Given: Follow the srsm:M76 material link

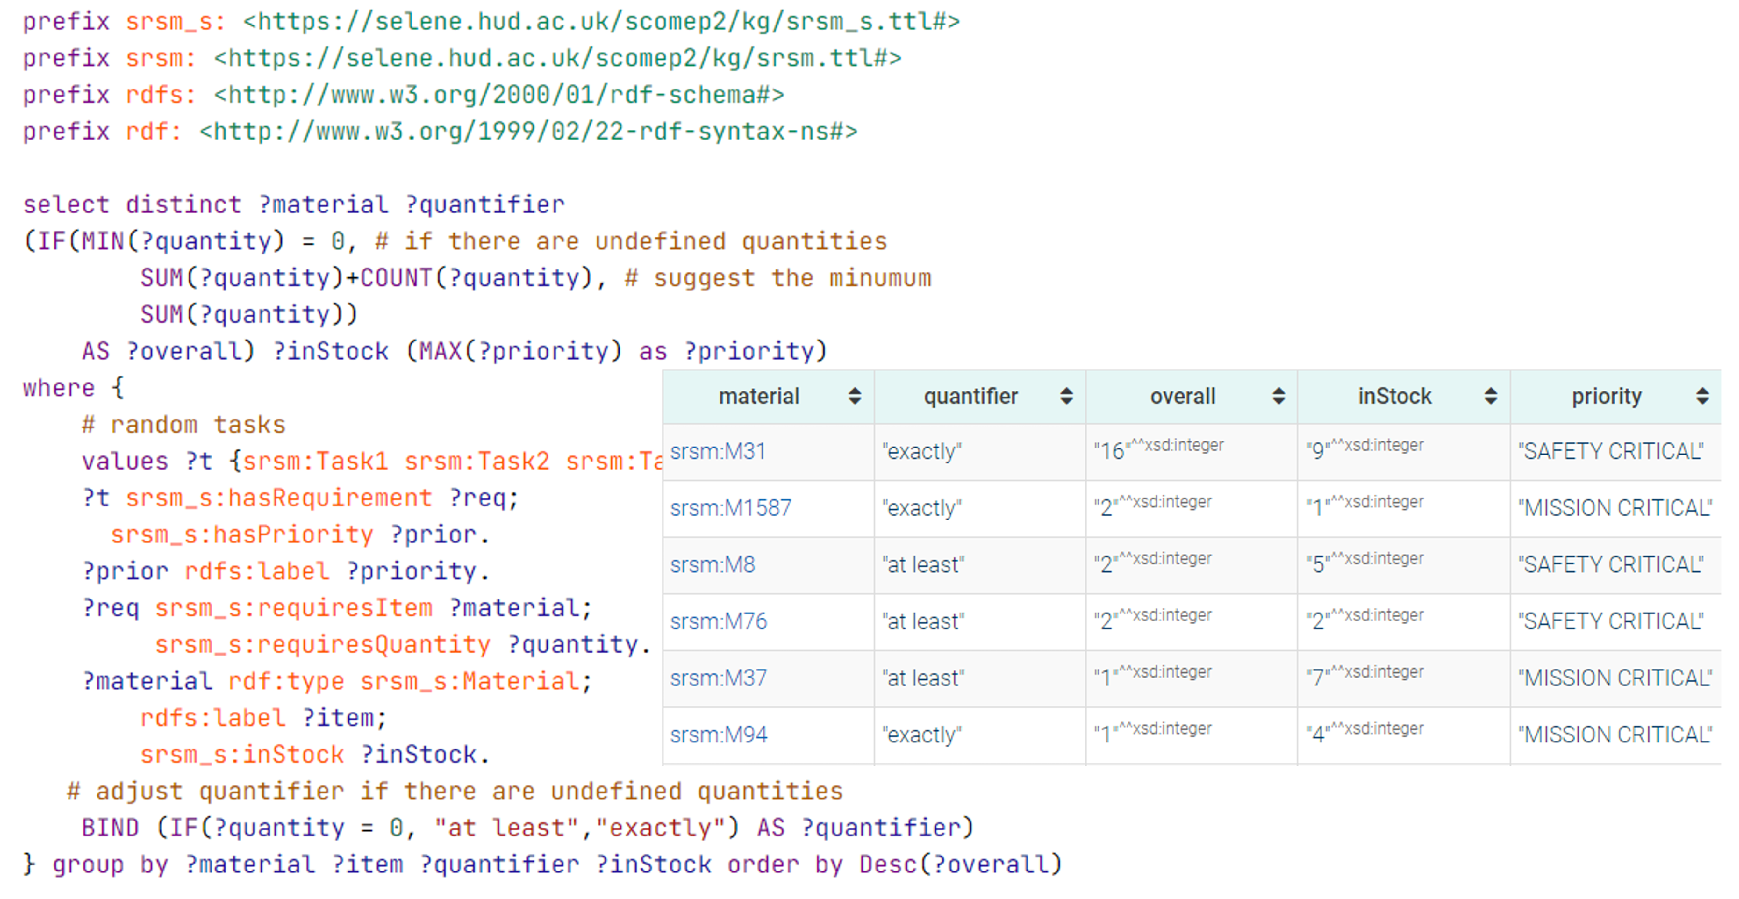Looking at the screenshot, I should pos(718,621).
